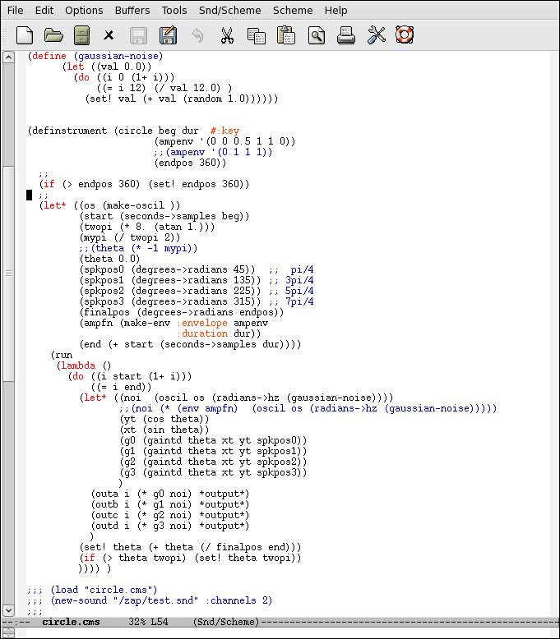
Task: Print the buffer with the printer icon
Action: click(x=346, y=35)
